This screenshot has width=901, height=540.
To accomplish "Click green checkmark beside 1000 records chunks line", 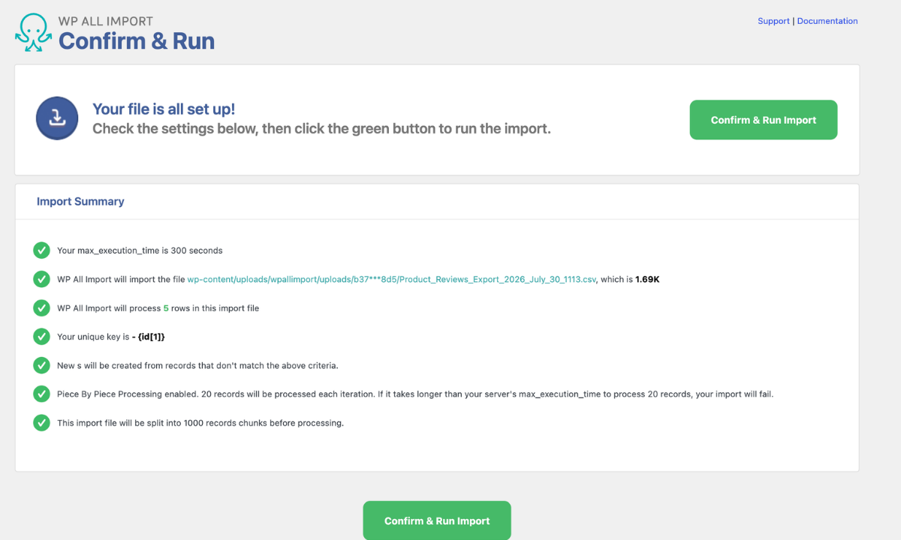I will click(x=42, y=423).
